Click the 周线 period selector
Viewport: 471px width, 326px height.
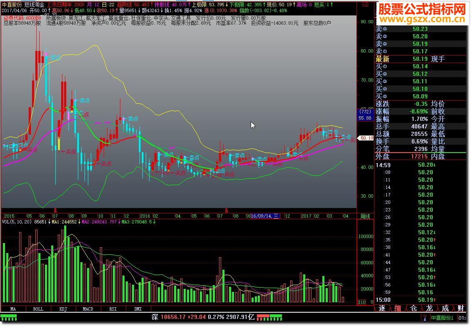(365, 216)
